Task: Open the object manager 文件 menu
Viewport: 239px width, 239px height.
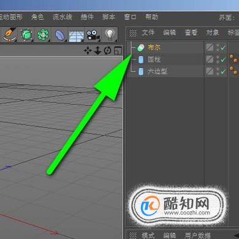Action: coord(148,32)
